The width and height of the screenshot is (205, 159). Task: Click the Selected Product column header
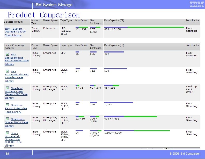[x=13, y=22]
